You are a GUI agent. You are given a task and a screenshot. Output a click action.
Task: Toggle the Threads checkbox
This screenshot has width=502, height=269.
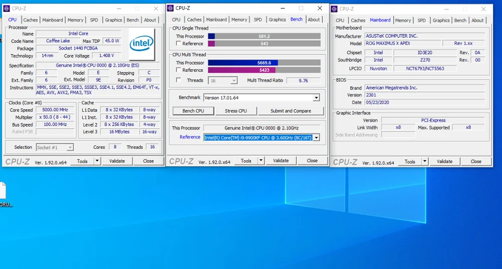tap(178, 80)
